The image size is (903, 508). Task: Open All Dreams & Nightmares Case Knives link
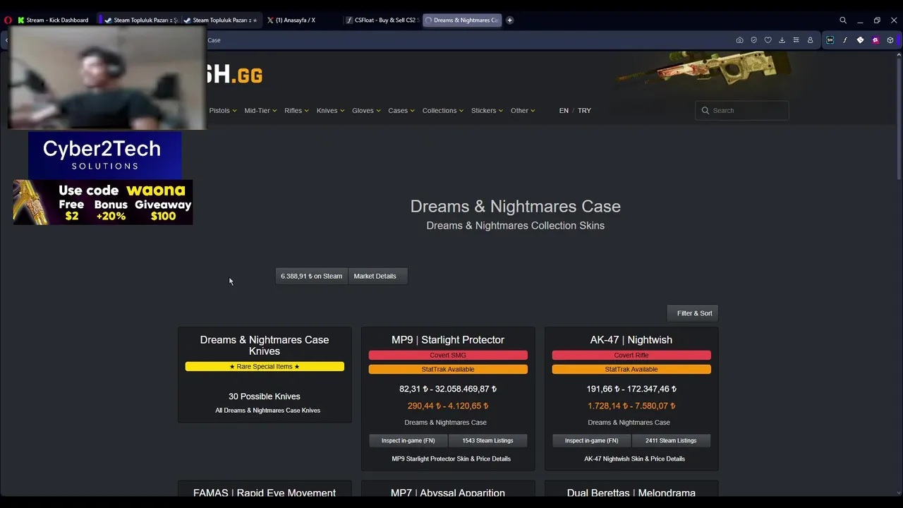click(267, 411)
